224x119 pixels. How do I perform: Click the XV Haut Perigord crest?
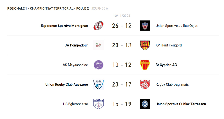145,45
